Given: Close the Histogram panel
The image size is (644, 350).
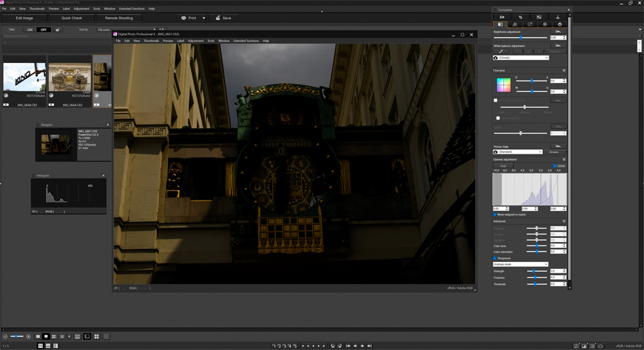Looking at the screenshot, I should click(104, 176).
